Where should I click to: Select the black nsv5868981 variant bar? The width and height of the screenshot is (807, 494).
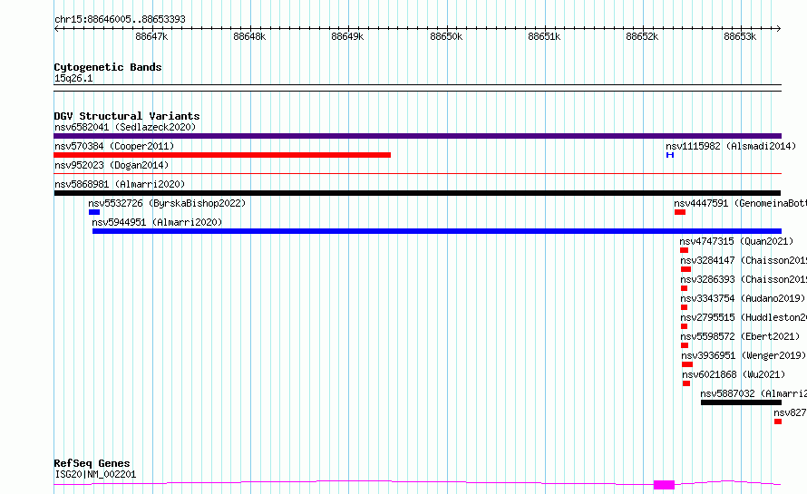pyautogui.click(x=417, y=193)
